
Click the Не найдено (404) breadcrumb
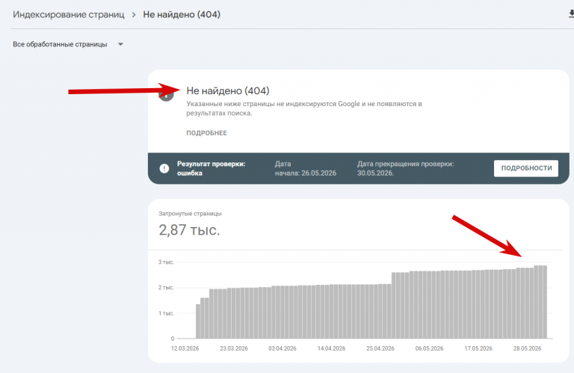(x=182, y=15)
